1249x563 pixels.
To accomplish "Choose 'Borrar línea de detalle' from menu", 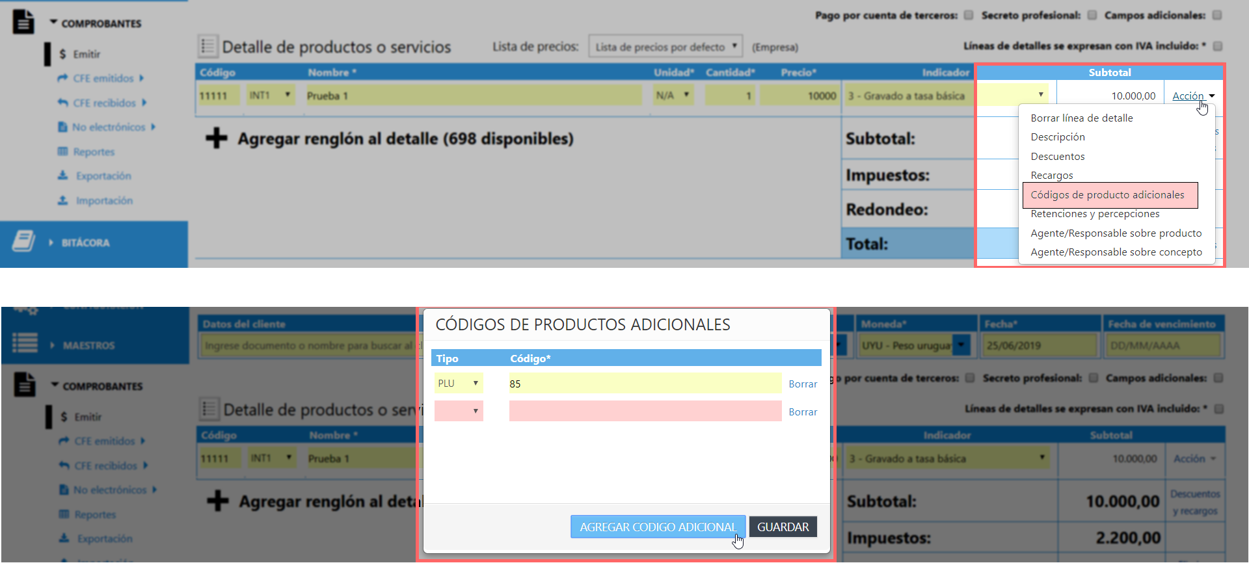I will (1081, 118).
